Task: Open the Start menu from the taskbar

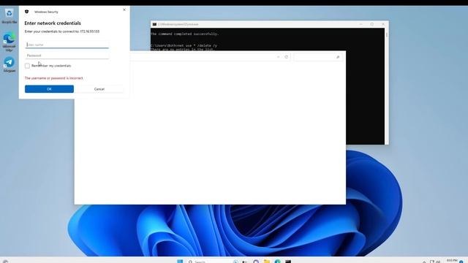Action: 180,262
